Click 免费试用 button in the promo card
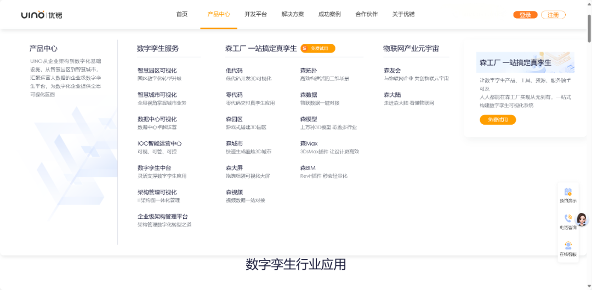This screenshot has width=592, height=290. [x=498, y=120]
